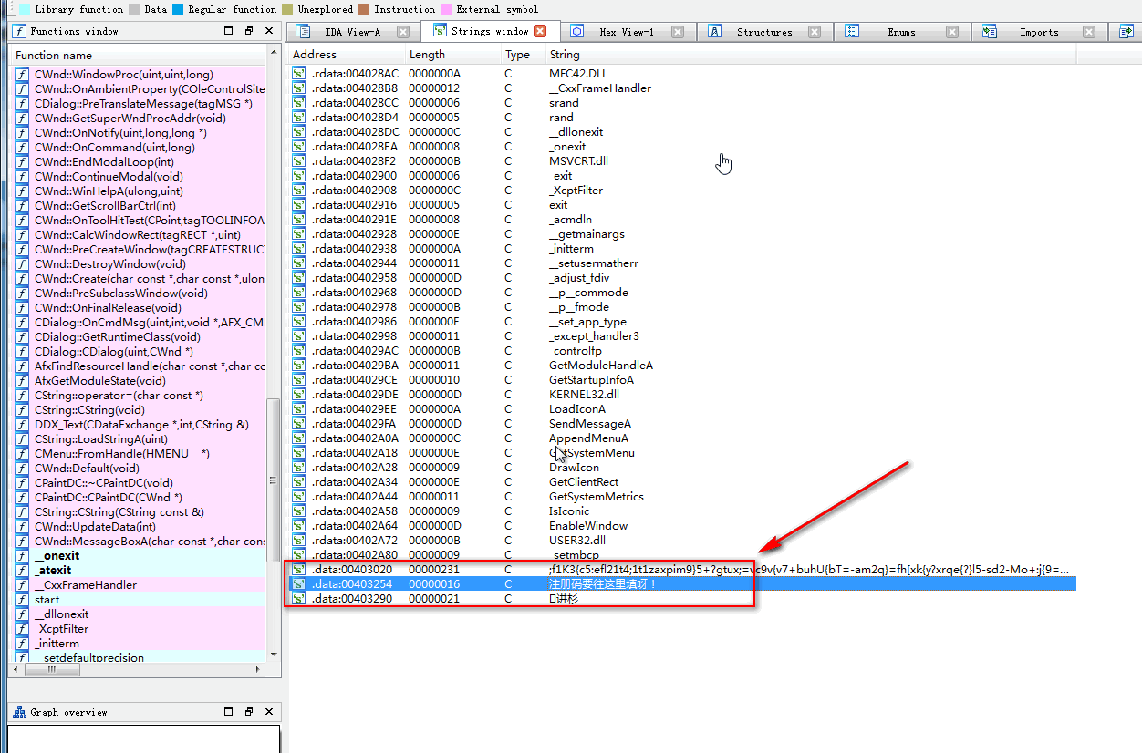Sort by the Type column header
The image size is (1142, 753).
pos(523,55)
